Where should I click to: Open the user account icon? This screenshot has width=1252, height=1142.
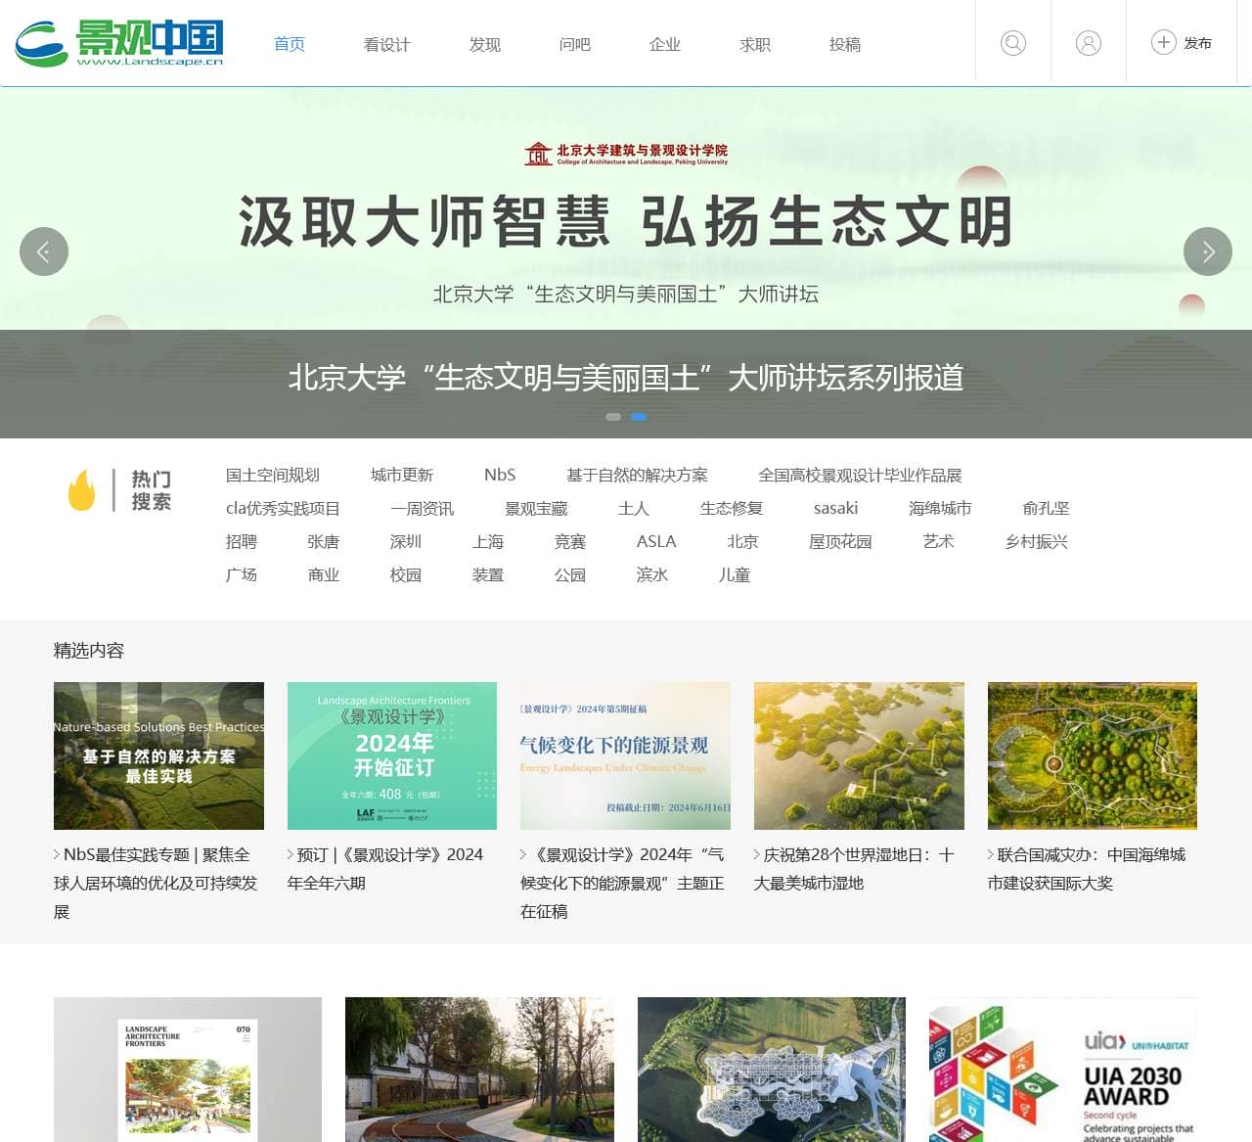(1089, 43)
